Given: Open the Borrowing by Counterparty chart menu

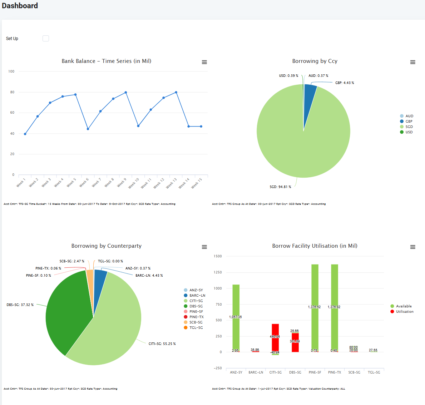Looking at the screenshot, I should pyautogui.click(x=204, y=247).
